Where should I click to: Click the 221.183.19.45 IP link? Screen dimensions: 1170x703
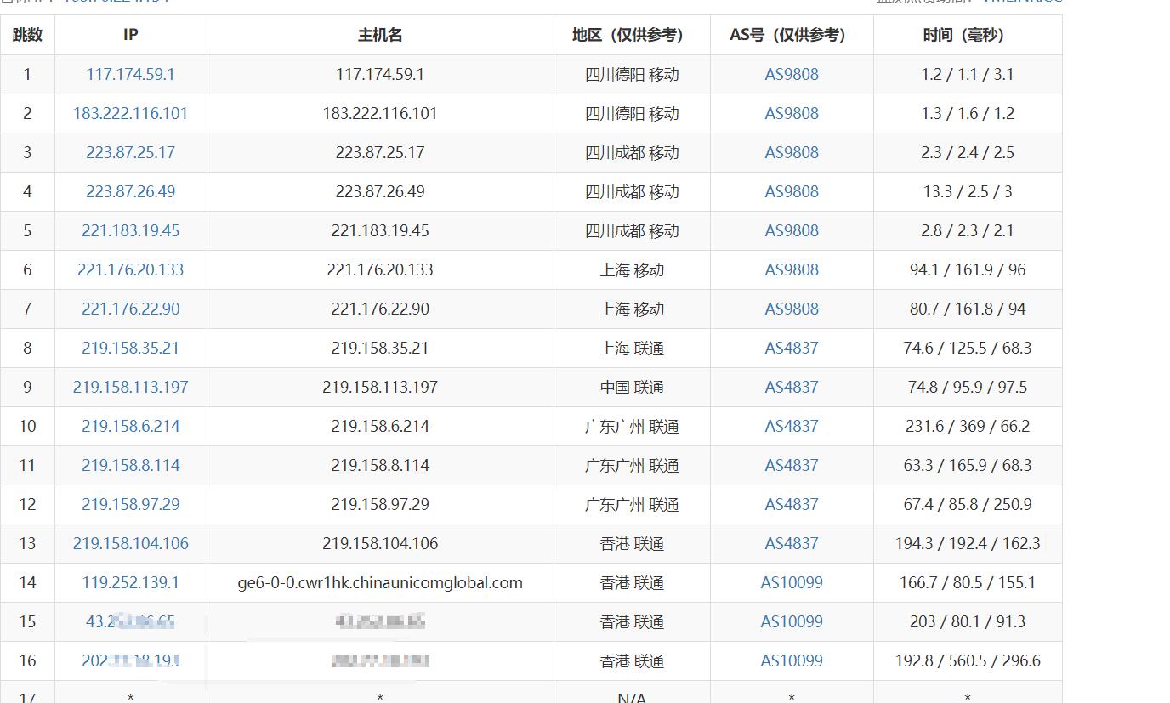coord(130,230)
